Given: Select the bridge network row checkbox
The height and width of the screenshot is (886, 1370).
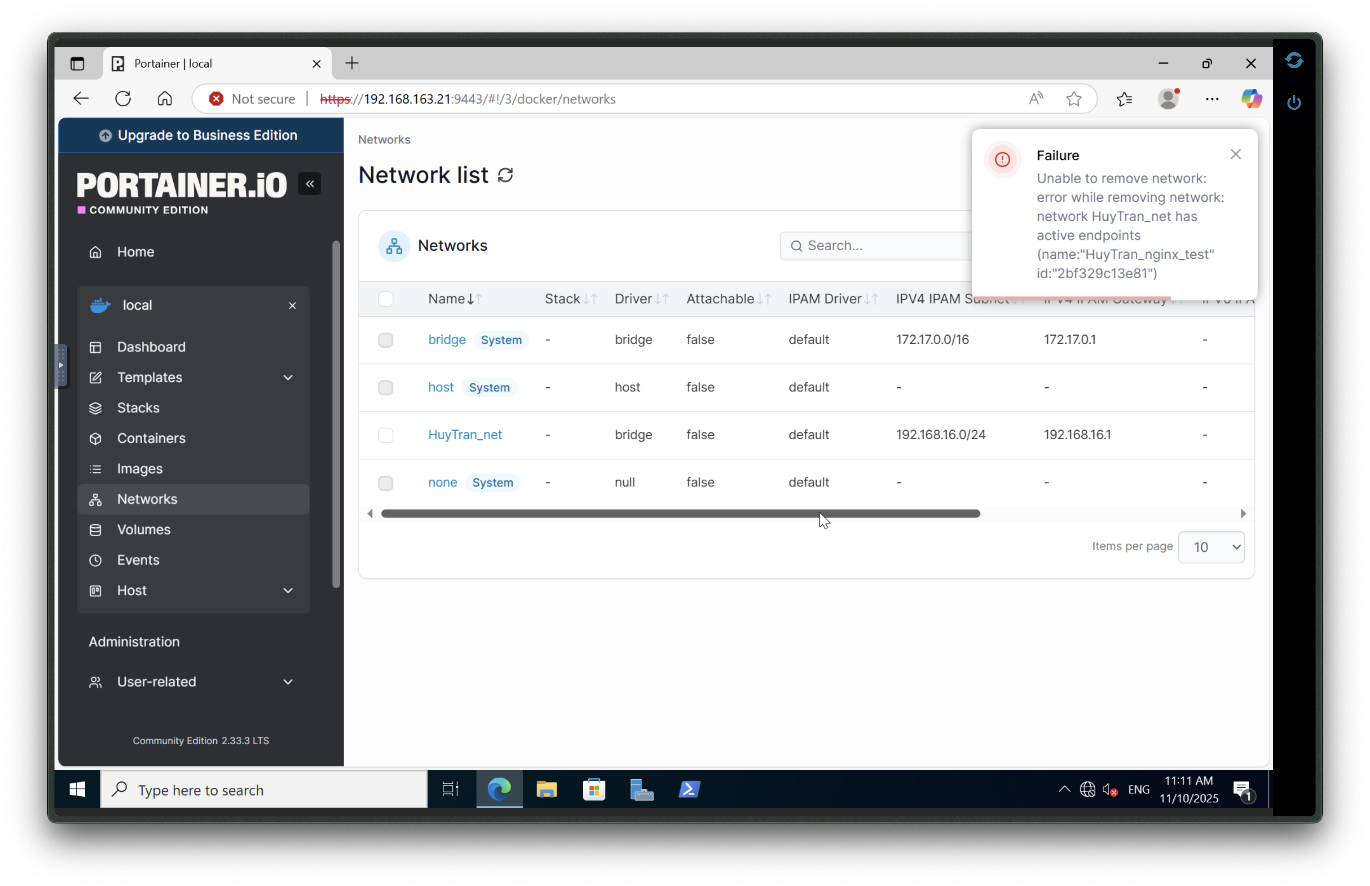Looking at the screenshot, I should 386,340.
